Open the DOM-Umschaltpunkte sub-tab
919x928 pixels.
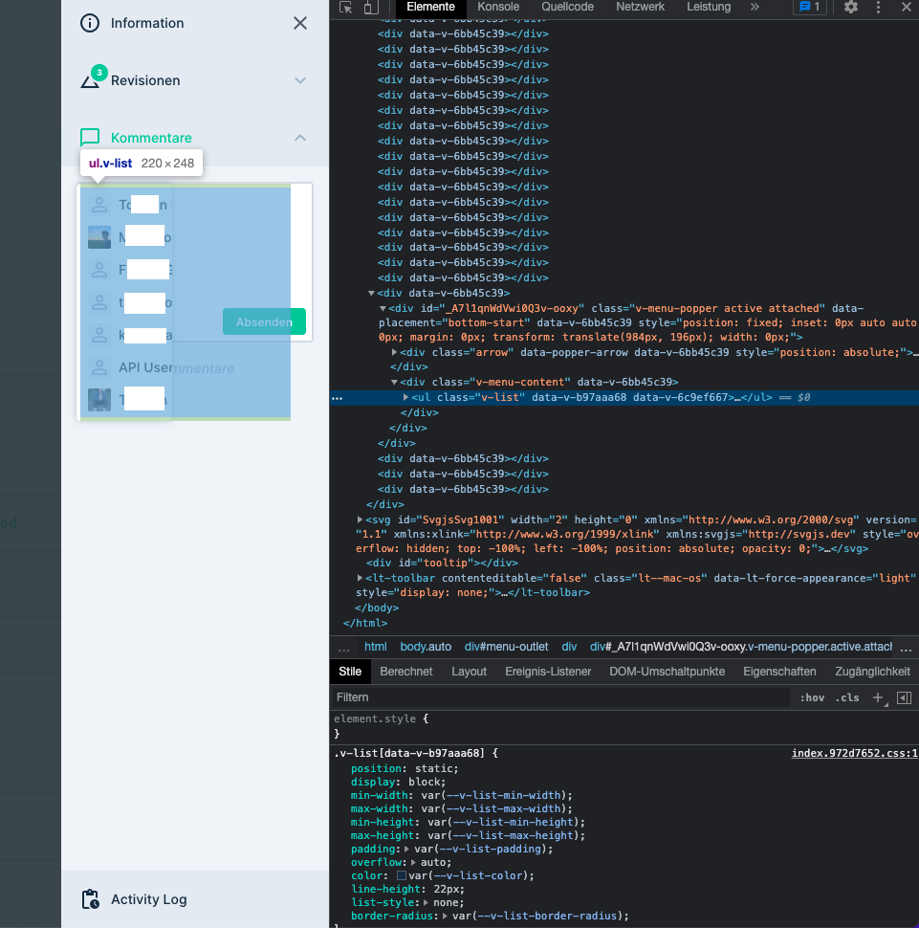point(667,672)
